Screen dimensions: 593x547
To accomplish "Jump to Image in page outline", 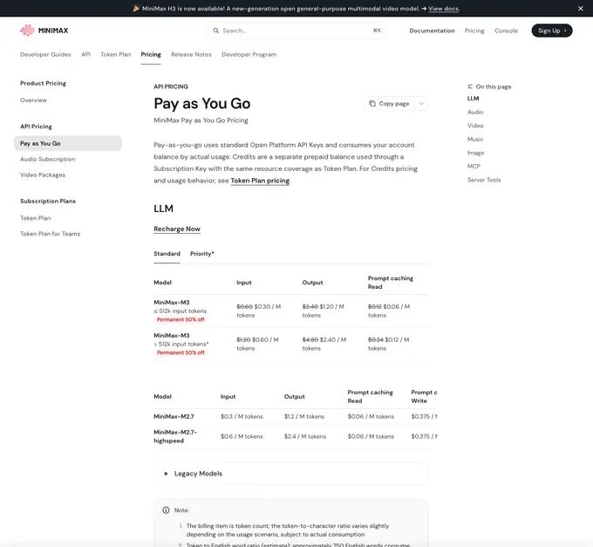I will coord(476,153).
